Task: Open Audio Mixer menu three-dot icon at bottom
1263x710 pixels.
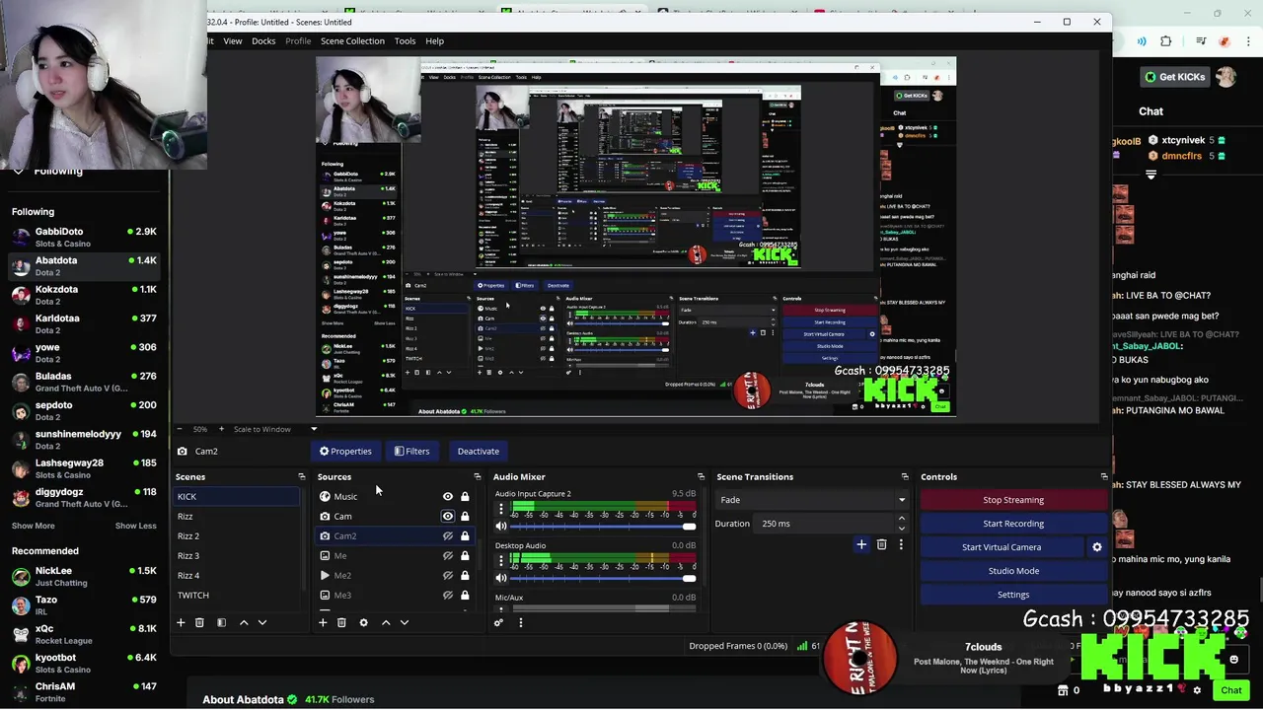Action: [521, 622]
